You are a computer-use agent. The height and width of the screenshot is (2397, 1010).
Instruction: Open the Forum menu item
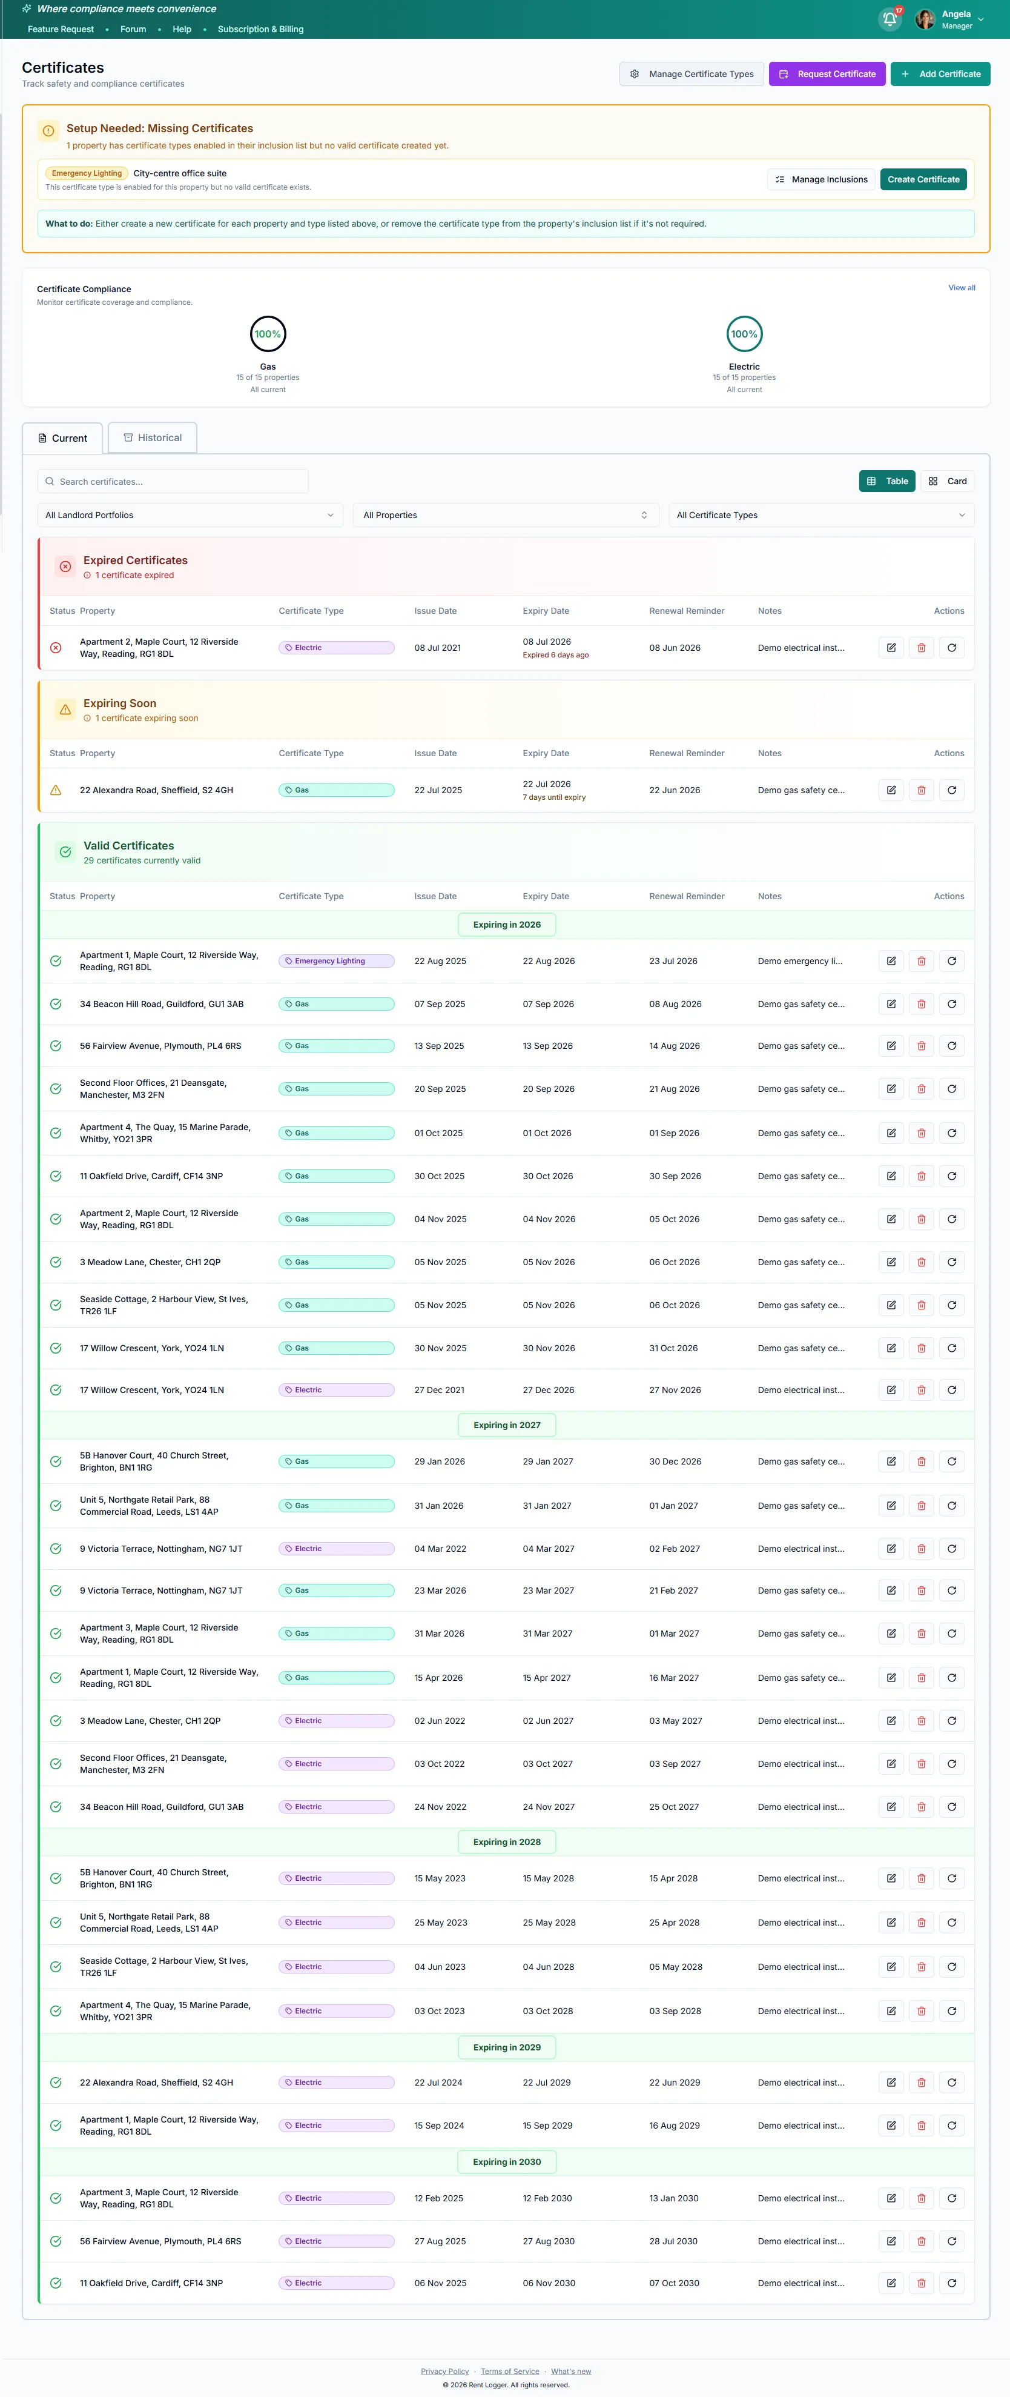tap(133, 29)
